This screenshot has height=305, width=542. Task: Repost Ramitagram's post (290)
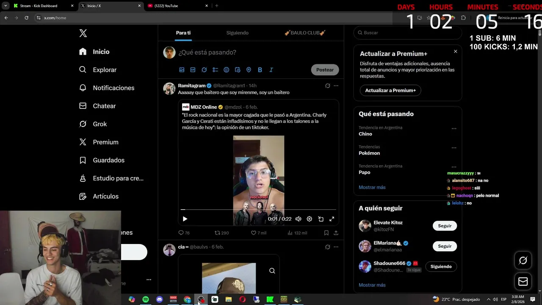pos(221,233)
